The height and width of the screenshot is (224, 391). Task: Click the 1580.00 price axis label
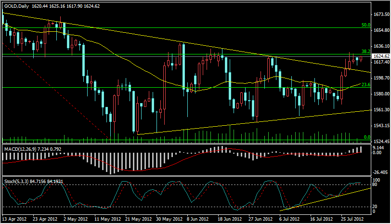coord(381,94)
